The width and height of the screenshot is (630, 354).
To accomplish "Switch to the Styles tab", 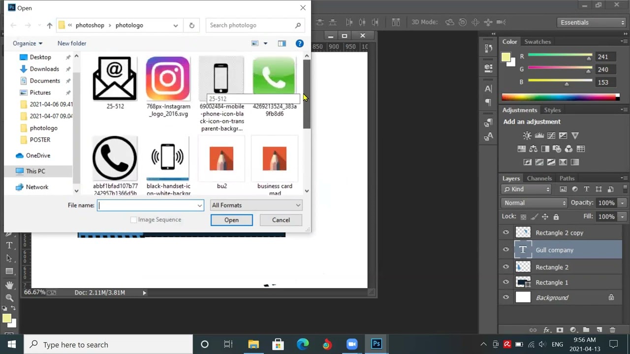I will [552, 110].
